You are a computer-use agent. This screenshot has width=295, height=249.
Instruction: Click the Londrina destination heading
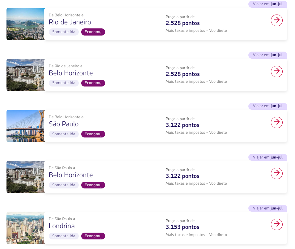point(62,226)
